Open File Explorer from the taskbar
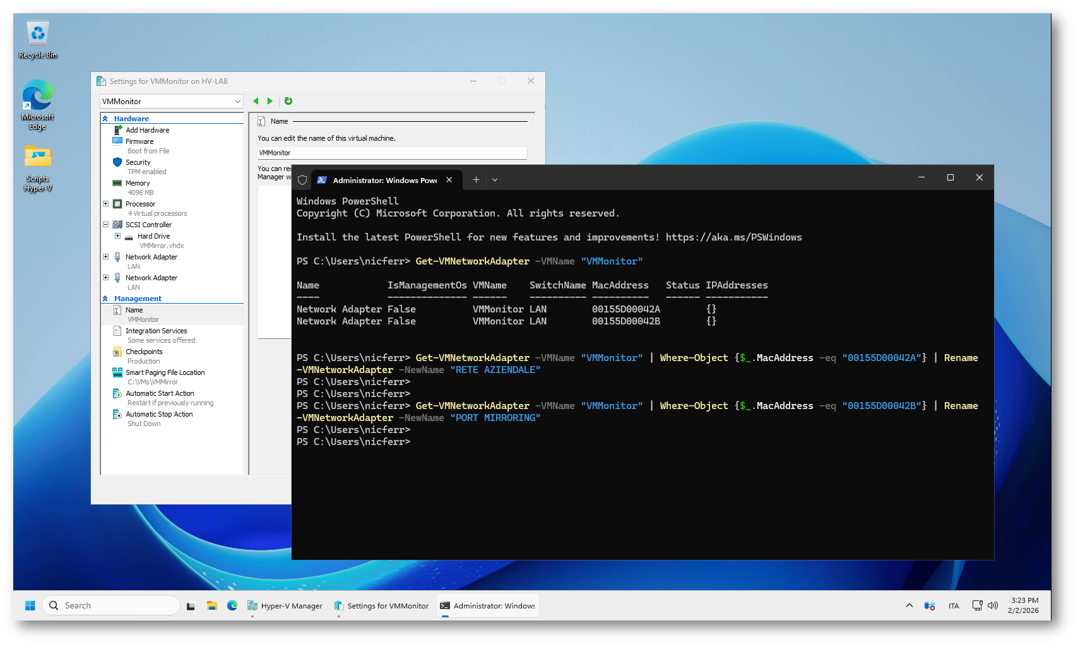 pyautogui.click(x=212, y=605)
